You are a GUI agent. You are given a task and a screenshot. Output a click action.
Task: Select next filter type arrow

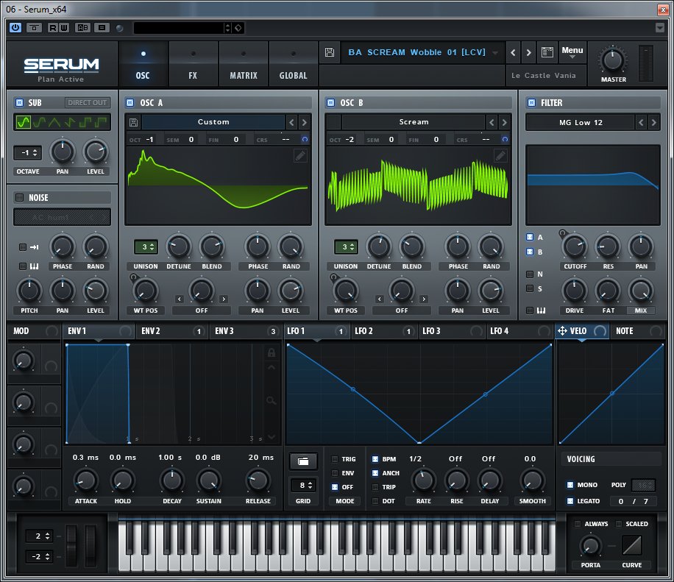[654, 122]
